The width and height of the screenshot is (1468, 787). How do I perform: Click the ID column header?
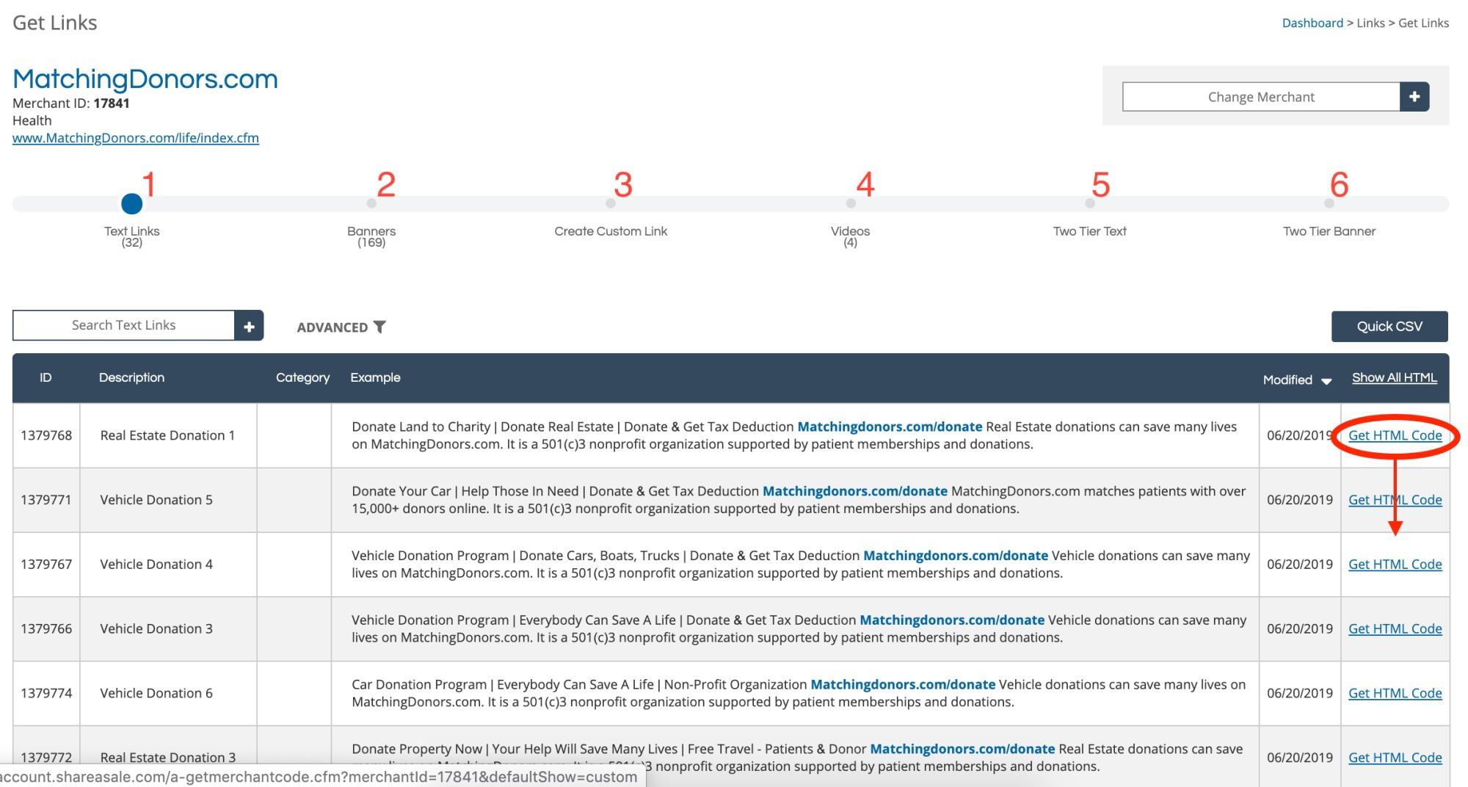(x=46, y=377)
